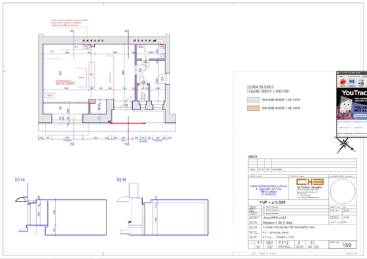Click the ŘEZ BB section label
This screenshot has height=259, width=367.
coord(121,179)
